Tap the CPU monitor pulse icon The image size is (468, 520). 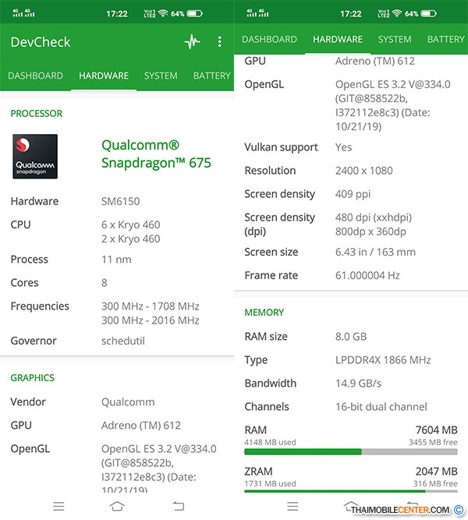click(x=192, y=42)
